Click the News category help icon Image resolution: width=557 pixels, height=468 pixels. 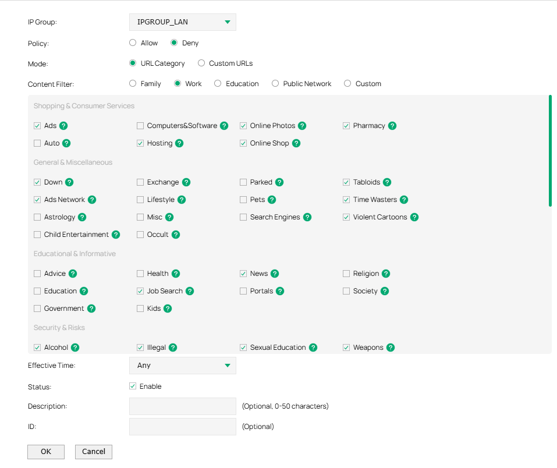pyautogui.click(x=274, y=273)
